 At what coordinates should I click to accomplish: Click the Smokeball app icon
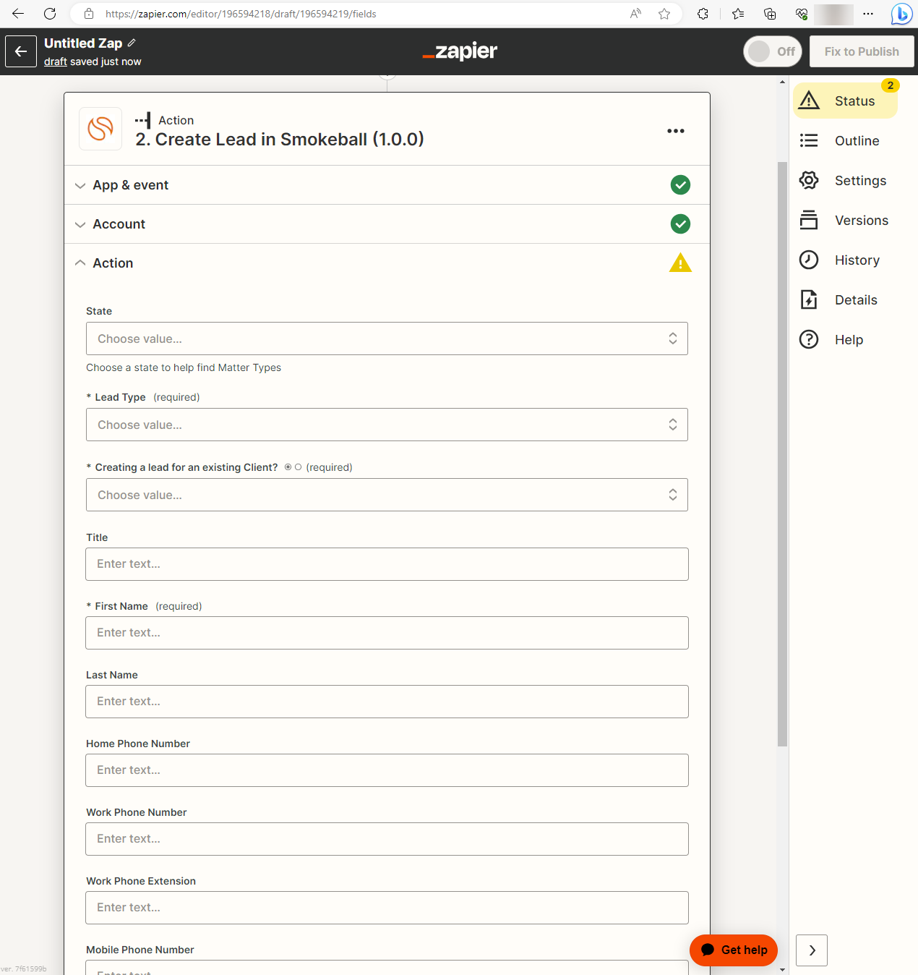pyautogui.click(x=100, y=129)
